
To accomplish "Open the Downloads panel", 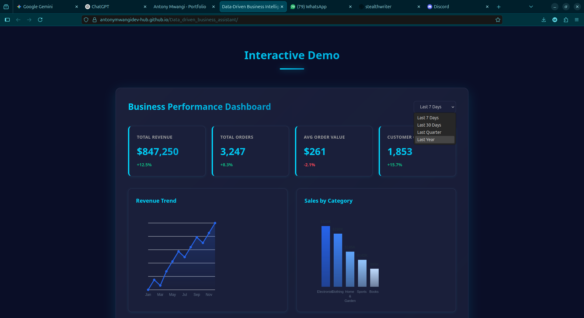I will click(x=544, y=20).
